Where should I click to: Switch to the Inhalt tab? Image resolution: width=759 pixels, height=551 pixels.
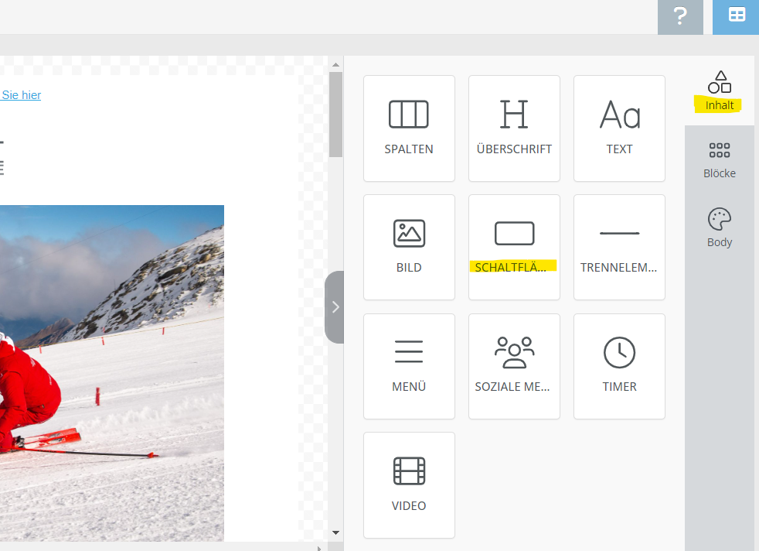(720, 91)
